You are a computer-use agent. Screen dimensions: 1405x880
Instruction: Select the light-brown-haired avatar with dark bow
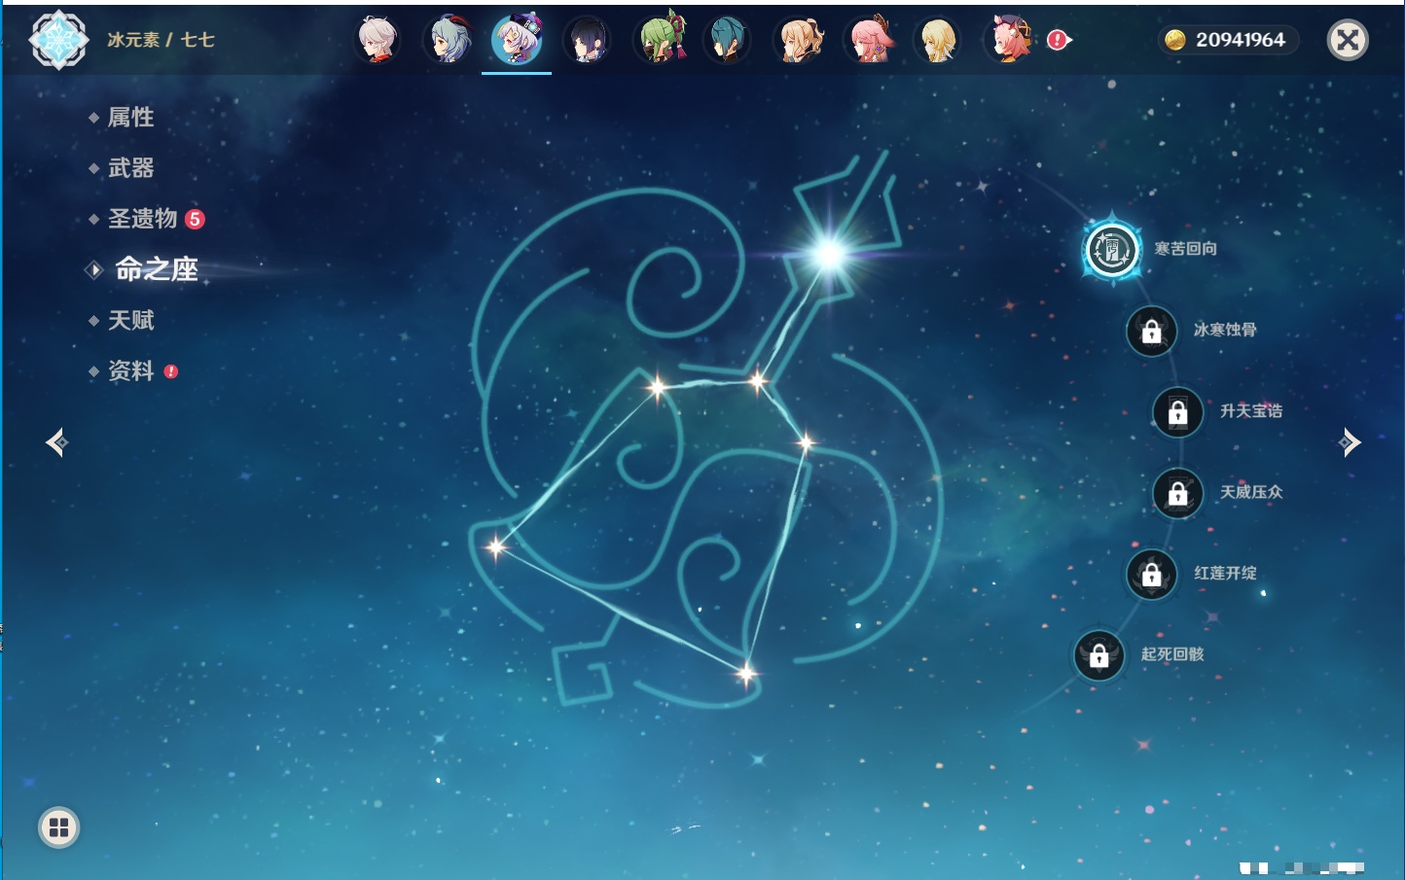[798, 40]
